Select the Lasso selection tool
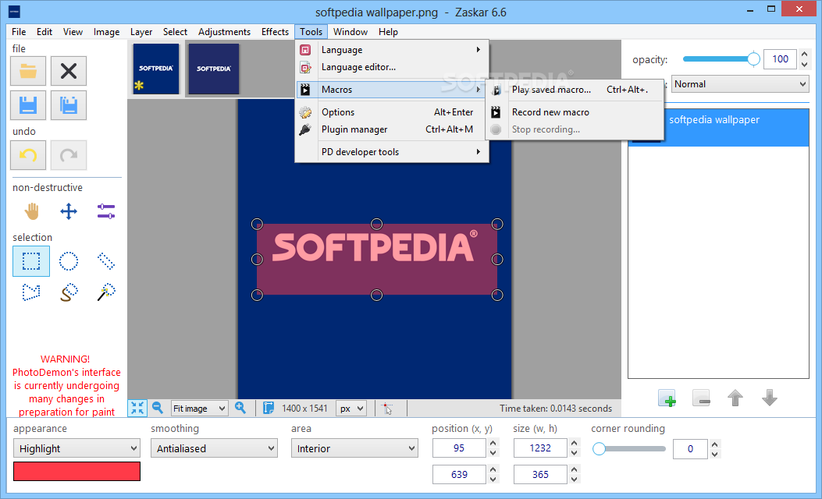822x499 pixels. click(x=69, y=292)
